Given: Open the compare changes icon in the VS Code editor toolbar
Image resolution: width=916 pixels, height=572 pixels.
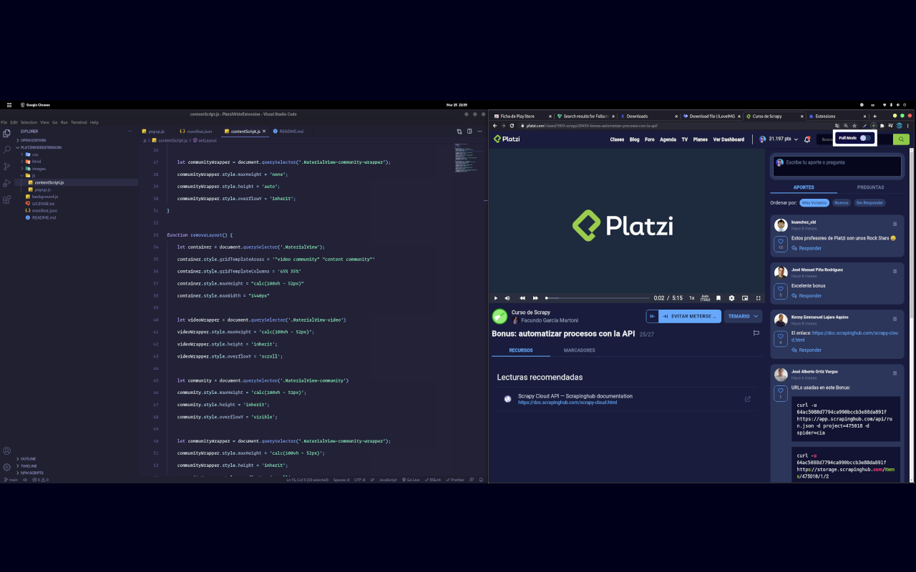Looking at the screenshot, I should (459, 132).
